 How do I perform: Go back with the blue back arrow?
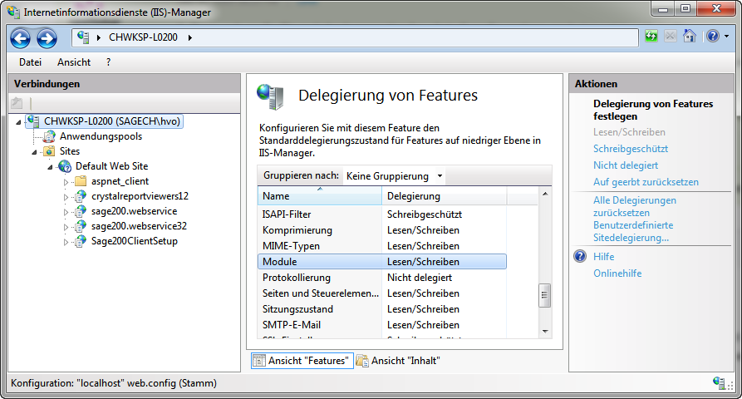coord(20,38)
